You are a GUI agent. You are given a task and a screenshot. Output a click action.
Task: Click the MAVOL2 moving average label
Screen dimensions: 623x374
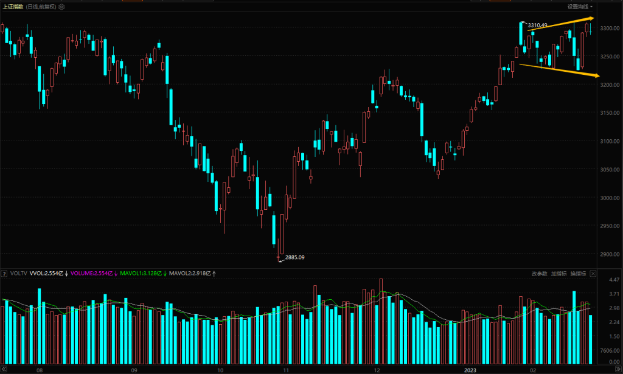[x=192, y=274]
